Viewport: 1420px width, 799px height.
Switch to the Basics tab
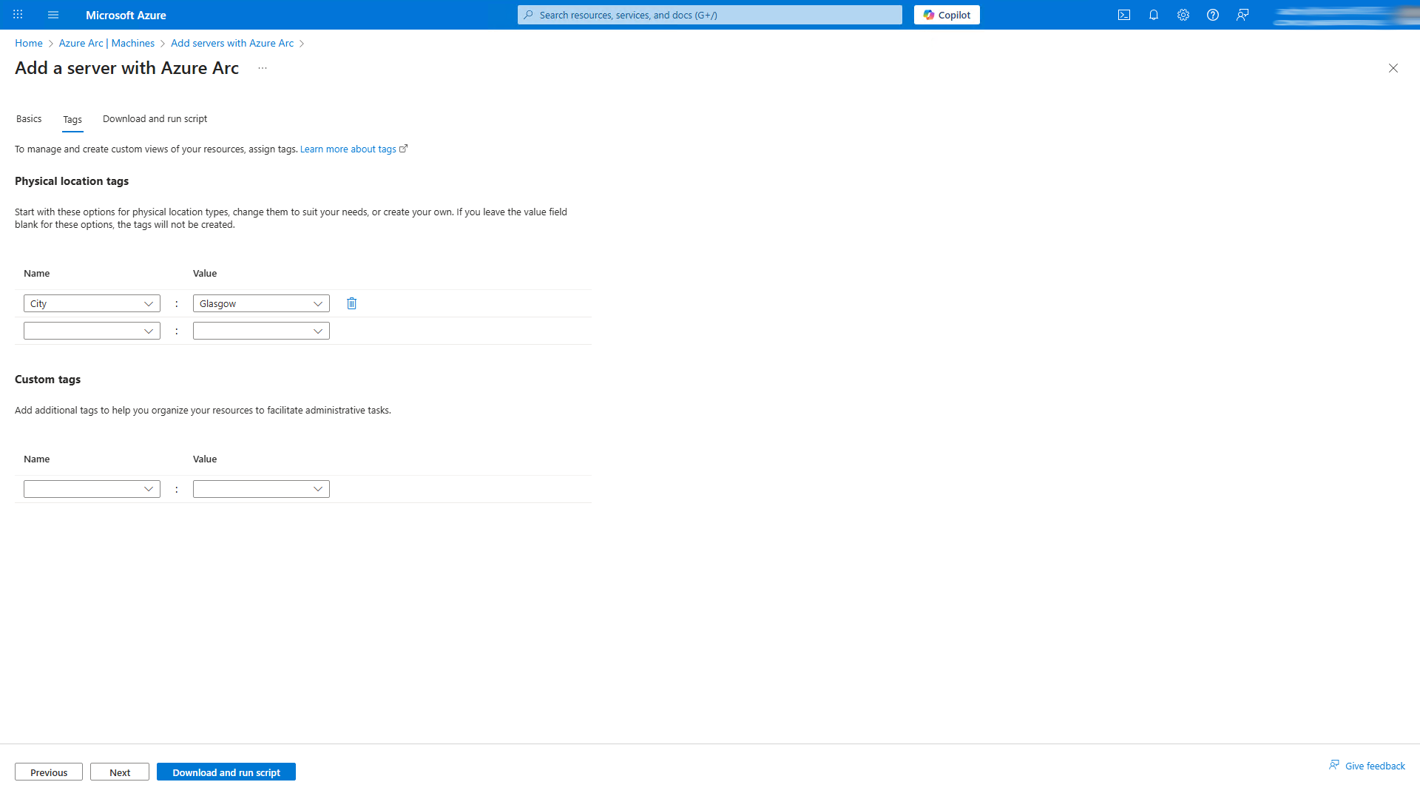(29, 118)
